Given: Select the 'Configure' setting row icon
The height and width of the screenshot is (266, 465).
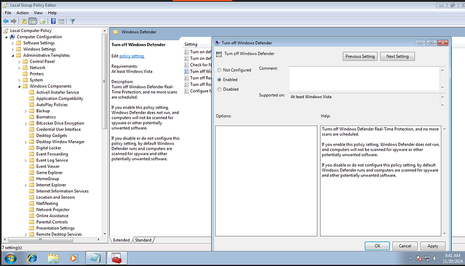Looking at the screenshot, I should pyautogui.click(x=187, y=91).
